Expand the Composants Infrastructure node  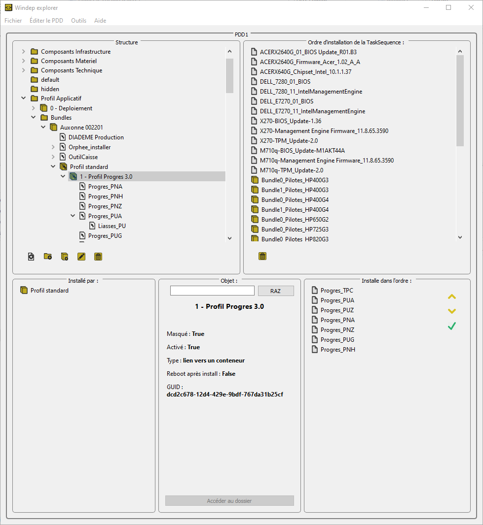[x=23, y=52]
